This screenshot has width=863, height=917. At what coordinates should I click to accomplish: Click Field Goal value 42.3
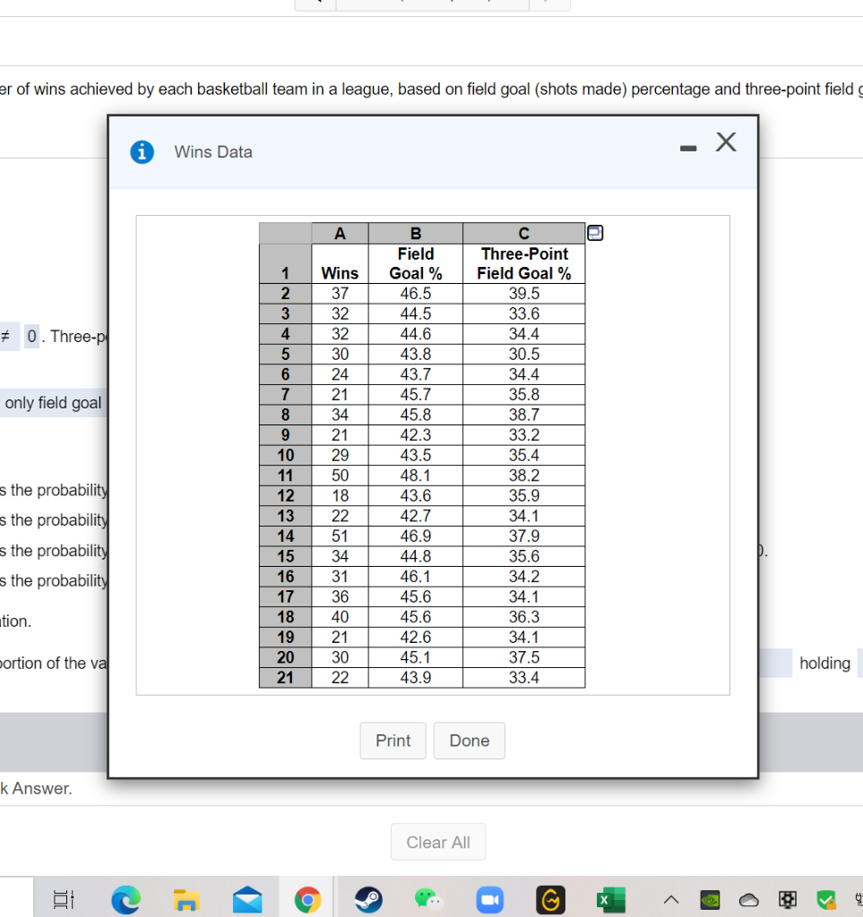tap(416, 435)
